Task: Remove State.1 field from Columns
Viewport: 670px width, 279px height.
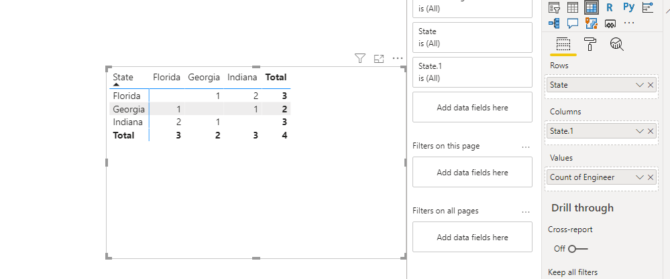Action: 651,130
